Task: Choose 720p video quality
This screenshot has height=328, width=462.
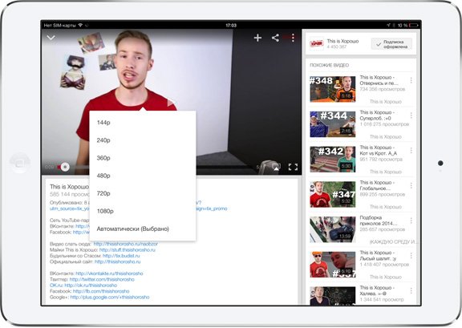Action: (143, 193)
